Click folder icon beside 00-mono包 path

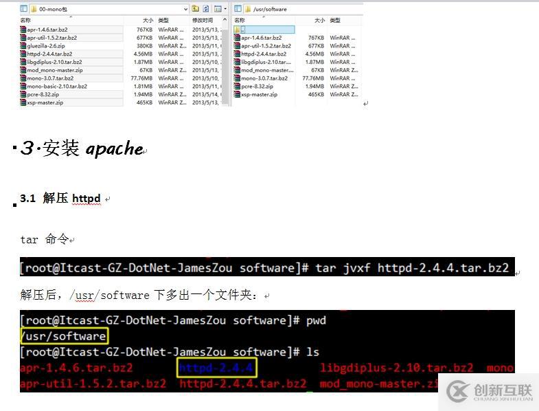pos(34,9)
